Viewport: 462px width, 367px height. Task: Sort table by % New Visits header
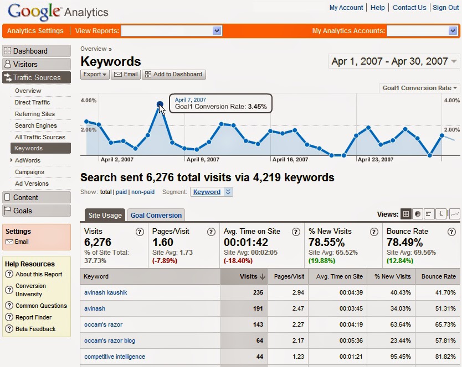392,276
